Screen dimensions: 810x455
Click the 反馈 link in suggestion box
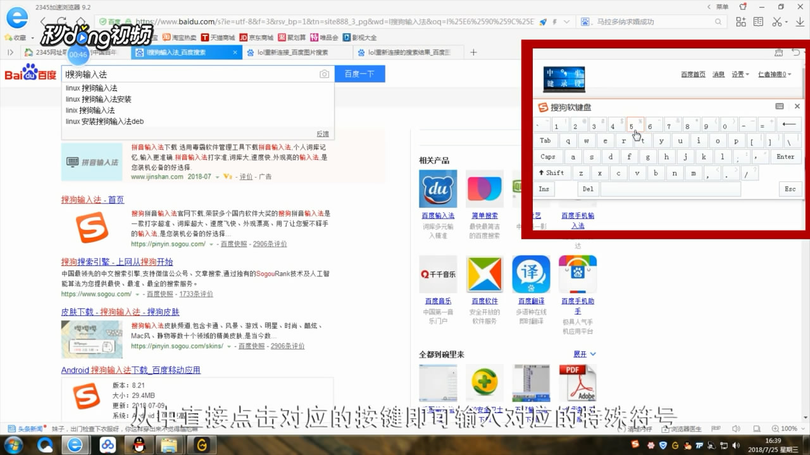tap(323, 134)
